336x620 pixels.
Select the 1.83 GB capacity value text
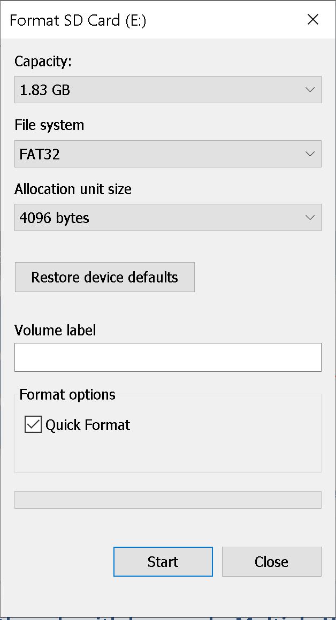[x=44, y=90]
